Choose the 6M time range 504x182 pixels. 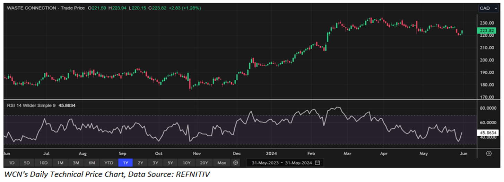pyautogui.click(x=92, y=163)
